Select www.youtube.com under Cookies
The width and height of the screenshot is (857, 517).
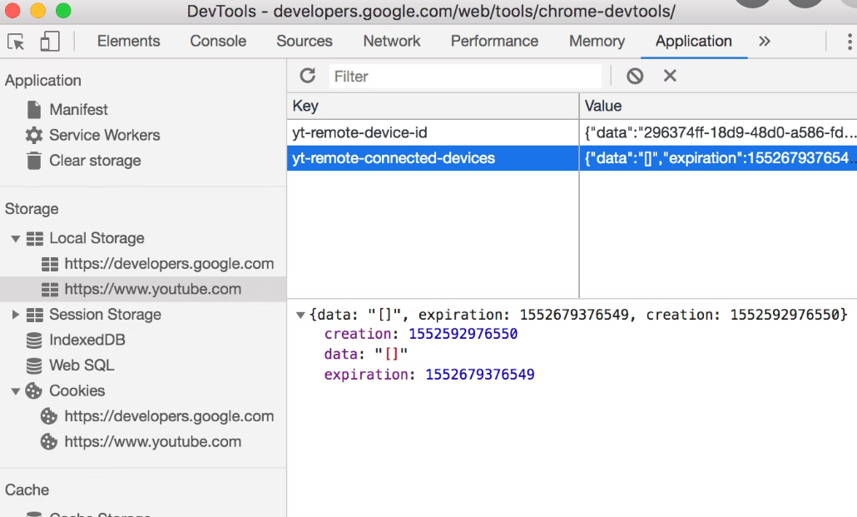(x=152, y=441)
